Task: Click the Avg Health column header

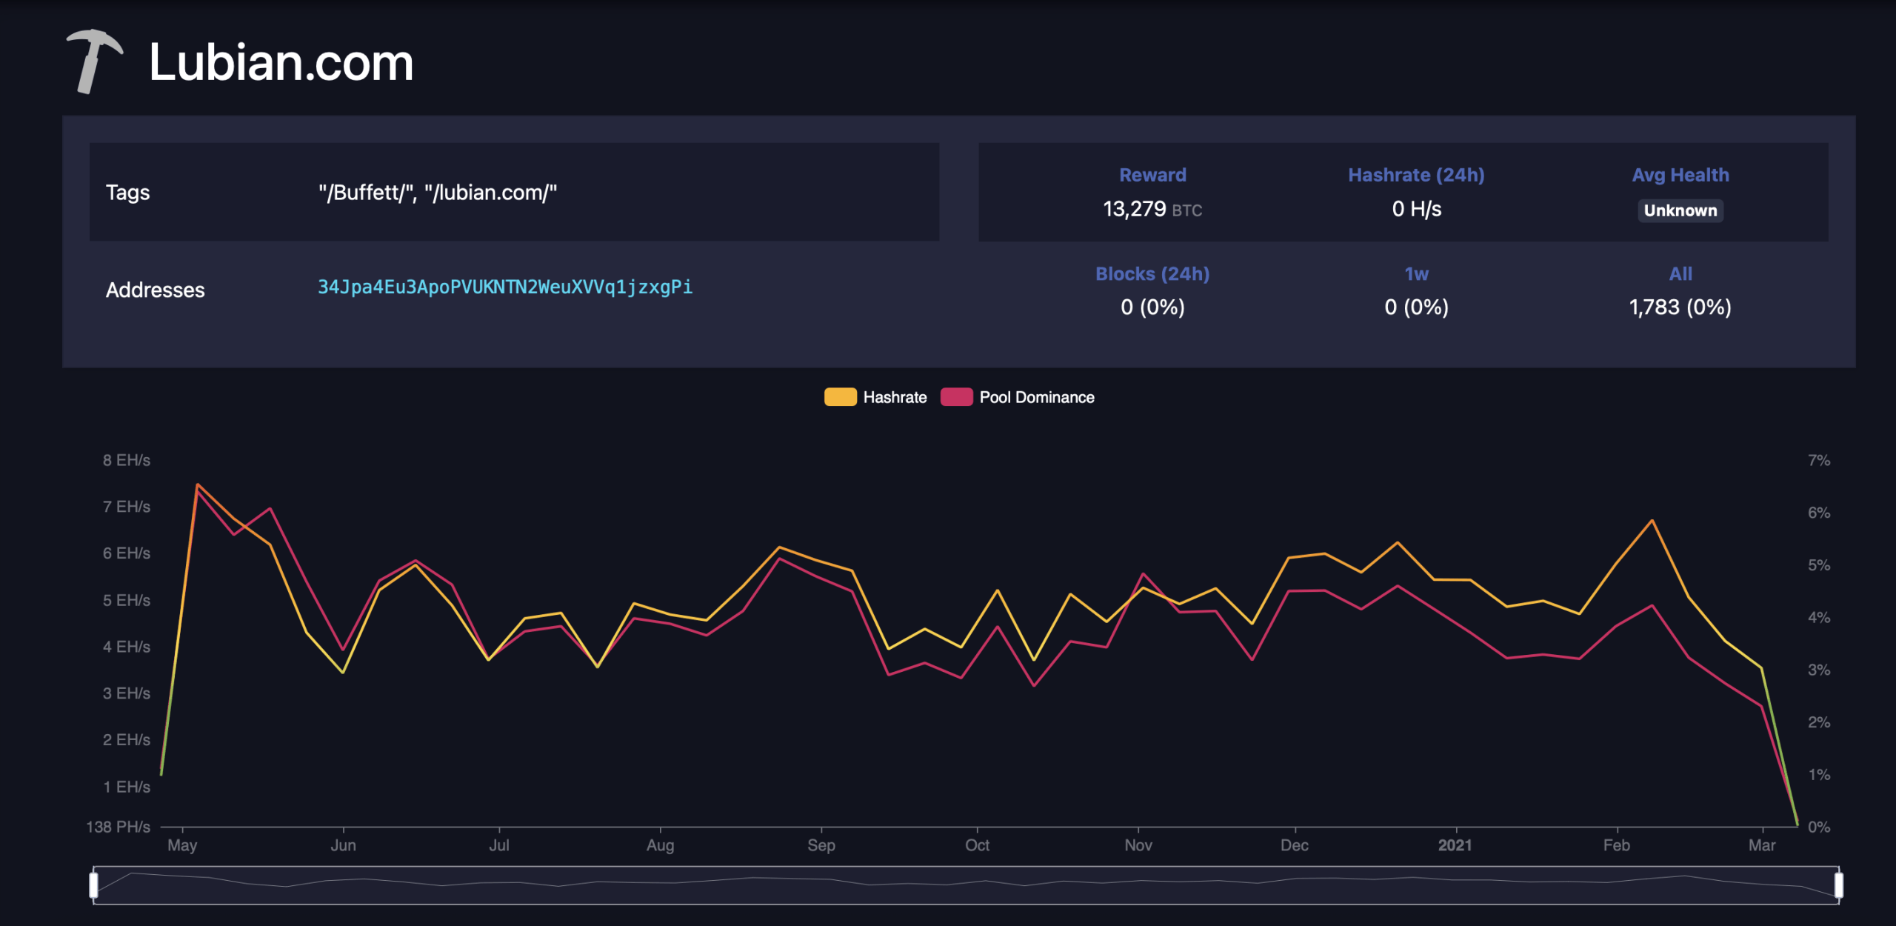Action: click(1680, 175)
